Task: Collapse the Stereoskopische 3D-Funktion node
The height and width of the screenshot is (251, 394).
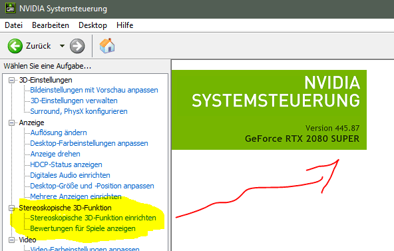Action: pyautogui.click(x=11, y=208)
